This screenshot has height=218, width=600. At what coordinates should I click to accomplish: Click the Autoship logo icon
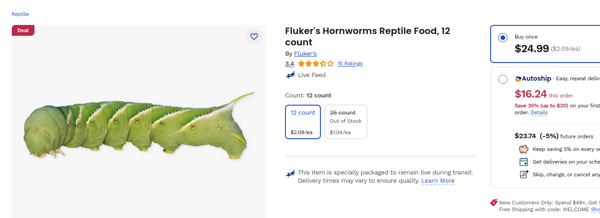click(518, 79)
